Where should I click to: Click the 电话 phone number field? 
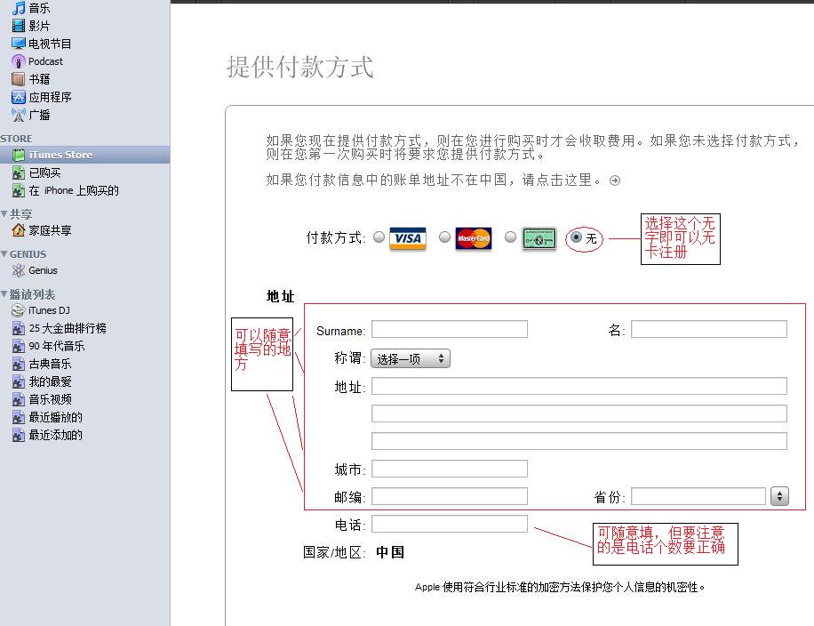(449, 525)
